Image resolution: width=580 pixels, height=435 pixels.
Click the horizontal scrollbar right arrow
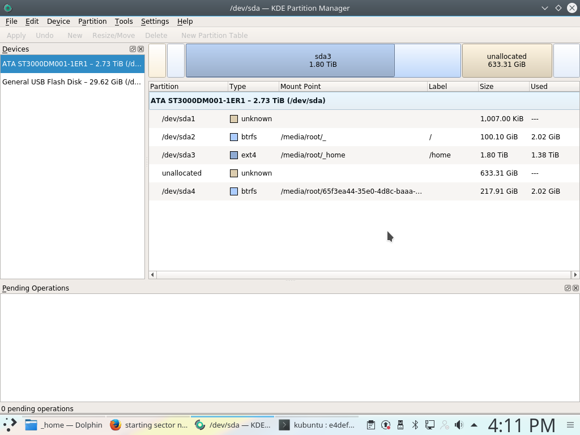point(575,275)
